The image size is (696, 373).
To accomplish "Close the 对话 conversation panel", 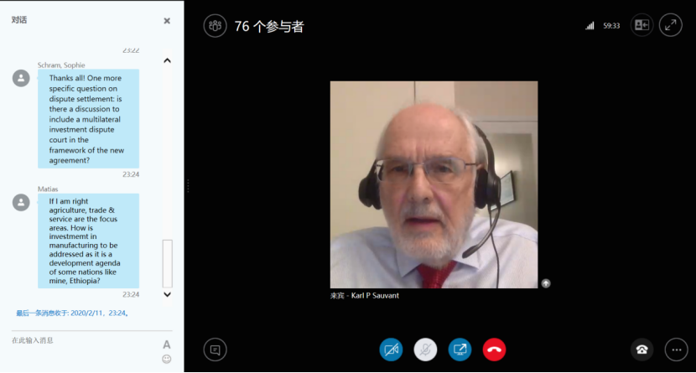I will pos(167,21).
